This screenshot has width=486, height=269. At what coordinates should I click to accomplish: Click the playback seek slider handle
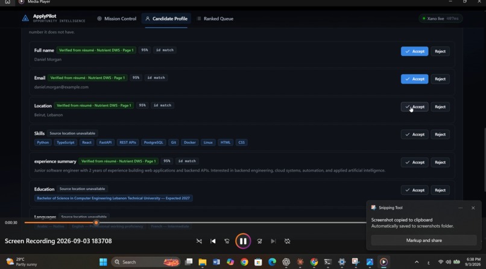click(x=96, y=223)
